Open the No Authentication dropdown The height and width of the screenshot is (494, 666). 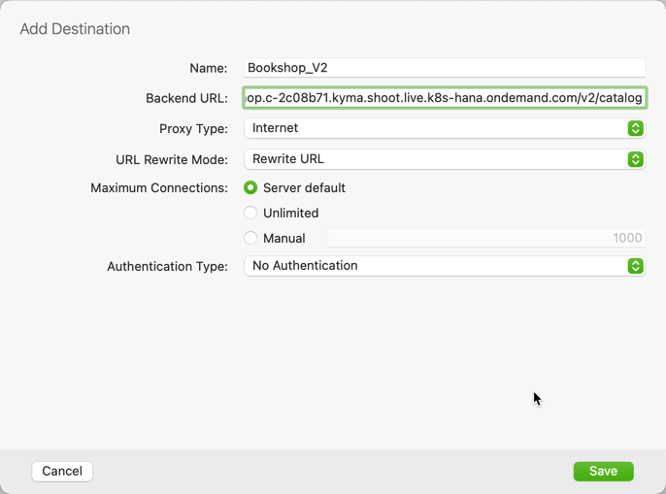[x=437, y=266]
